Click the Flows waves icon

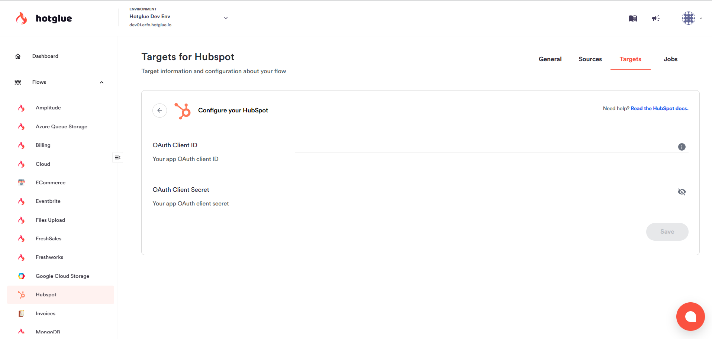click(18, 82)
